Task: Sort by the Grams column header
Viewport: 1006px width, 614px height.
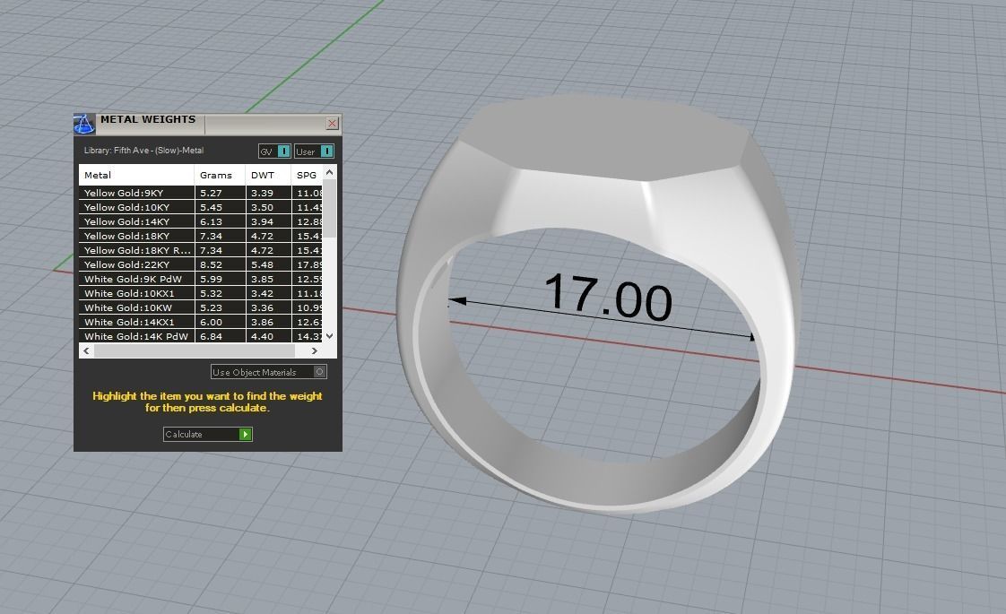Action: [220, 175]
